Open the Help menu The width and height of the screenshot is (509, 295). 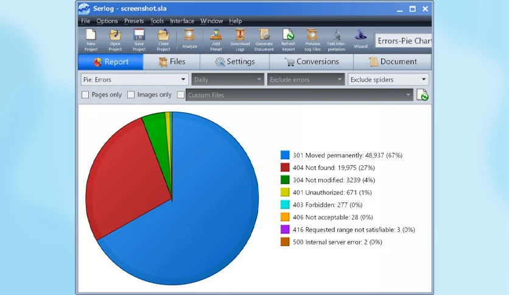point(236,21)
